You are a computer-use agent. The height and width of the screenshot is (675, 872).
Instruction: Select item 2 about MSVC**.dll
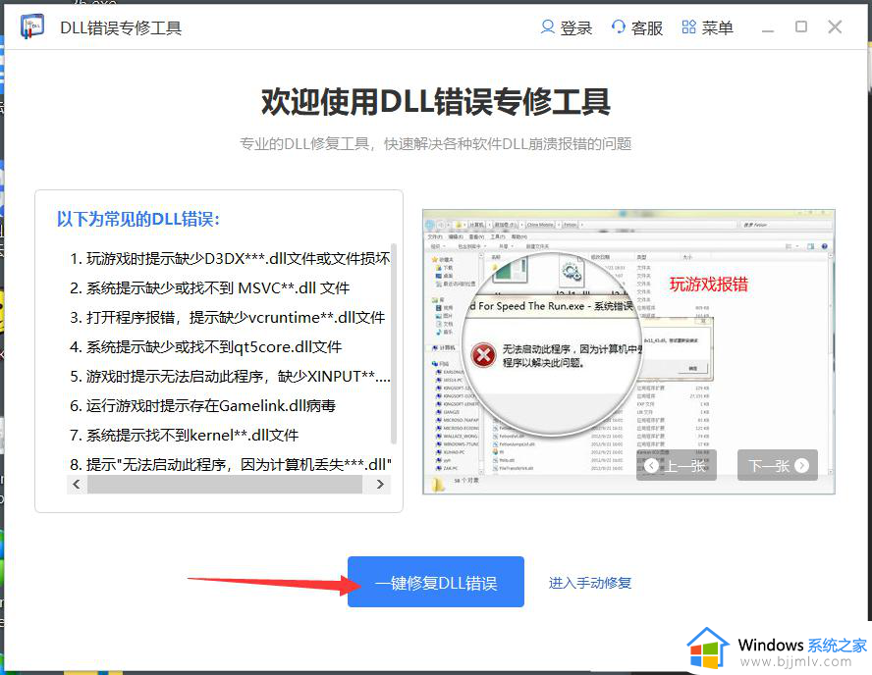pyautogui.click(x=210, y=287)
